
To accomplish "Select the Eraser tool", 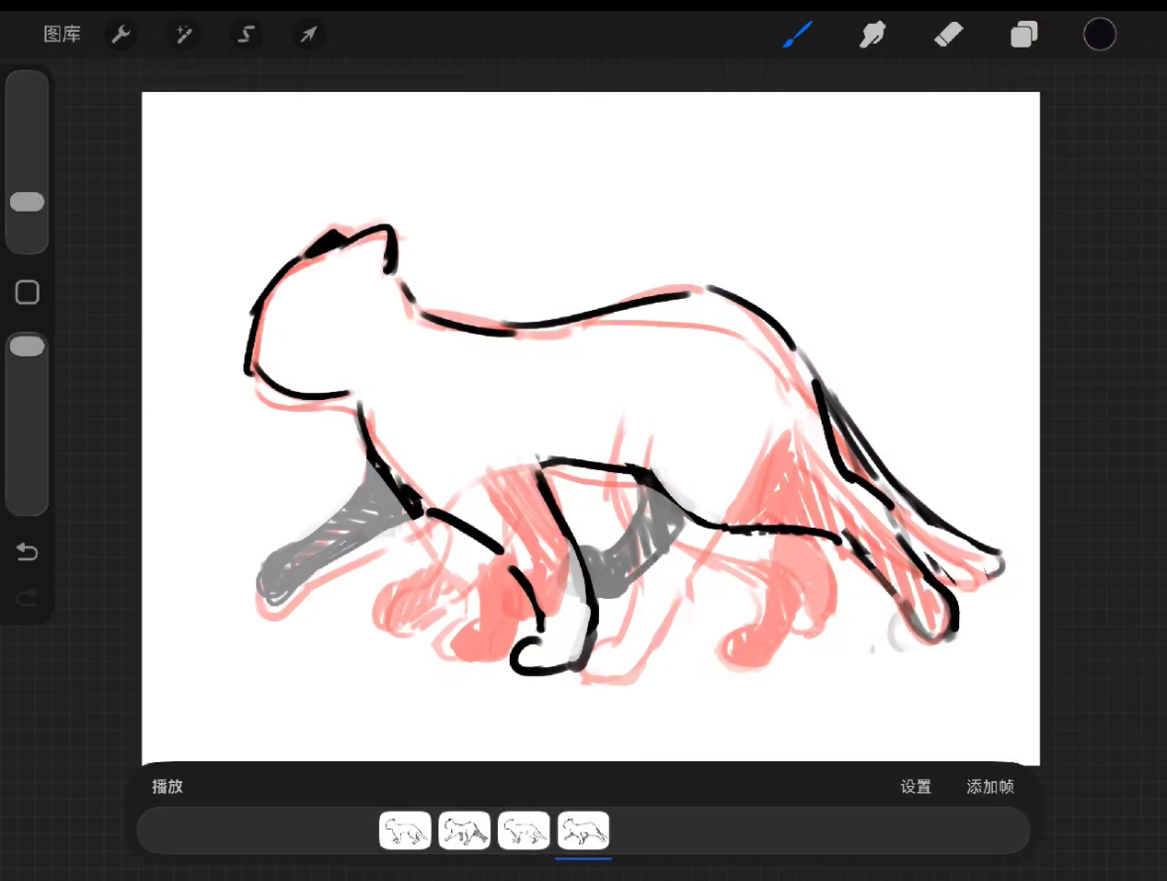I will (x=948, y=35).
